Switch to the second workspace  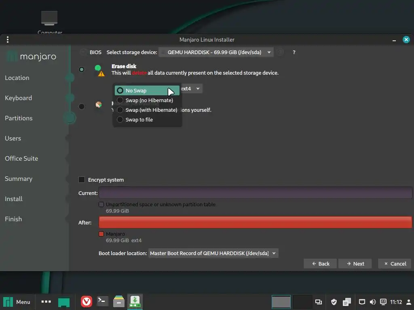[302, 302]
